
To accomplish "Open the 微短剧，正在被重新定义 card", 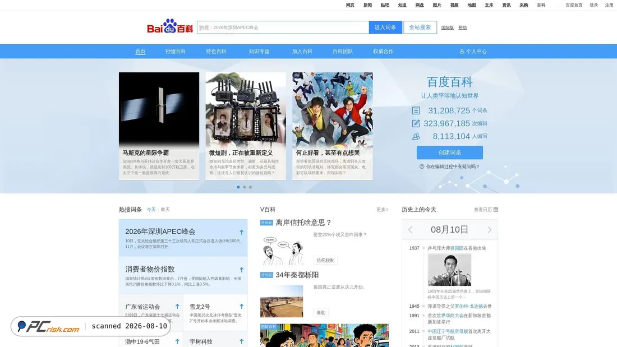I will click(x=246, y=126).
